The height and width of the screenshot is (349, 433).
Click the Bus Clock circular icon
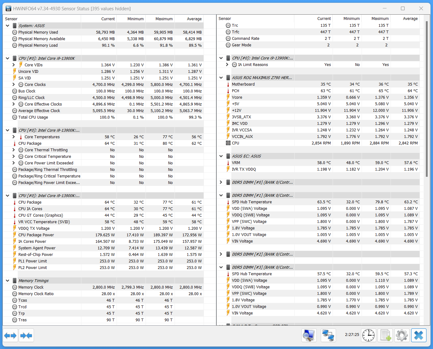point(15,91)
